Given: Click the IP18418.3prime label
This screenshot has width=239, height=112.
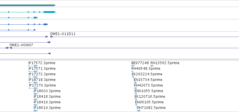Looking at the screenshot, I should (47, 97).
